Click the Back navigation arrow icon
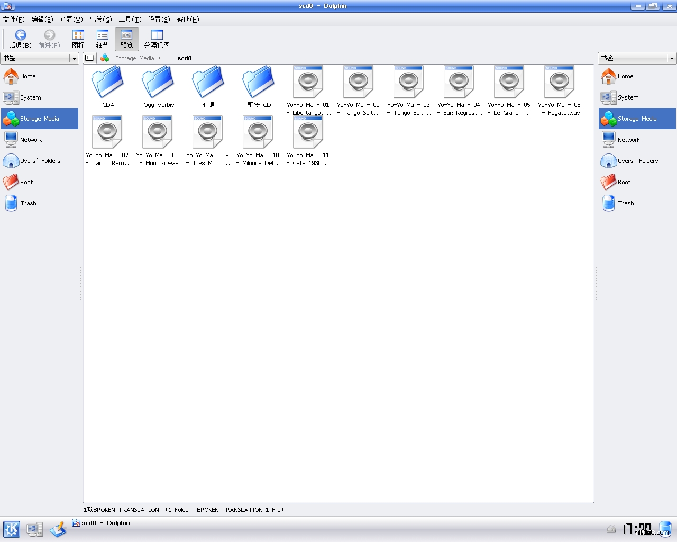Viewport: 677px width, 542px height. point(20,35)
